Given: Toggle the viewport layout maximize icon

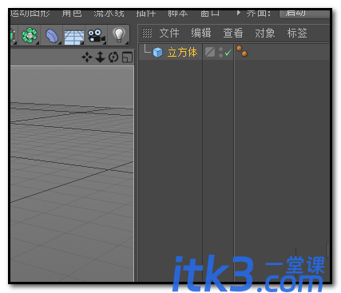Looking at the screenshot, I should pos(127,57).
